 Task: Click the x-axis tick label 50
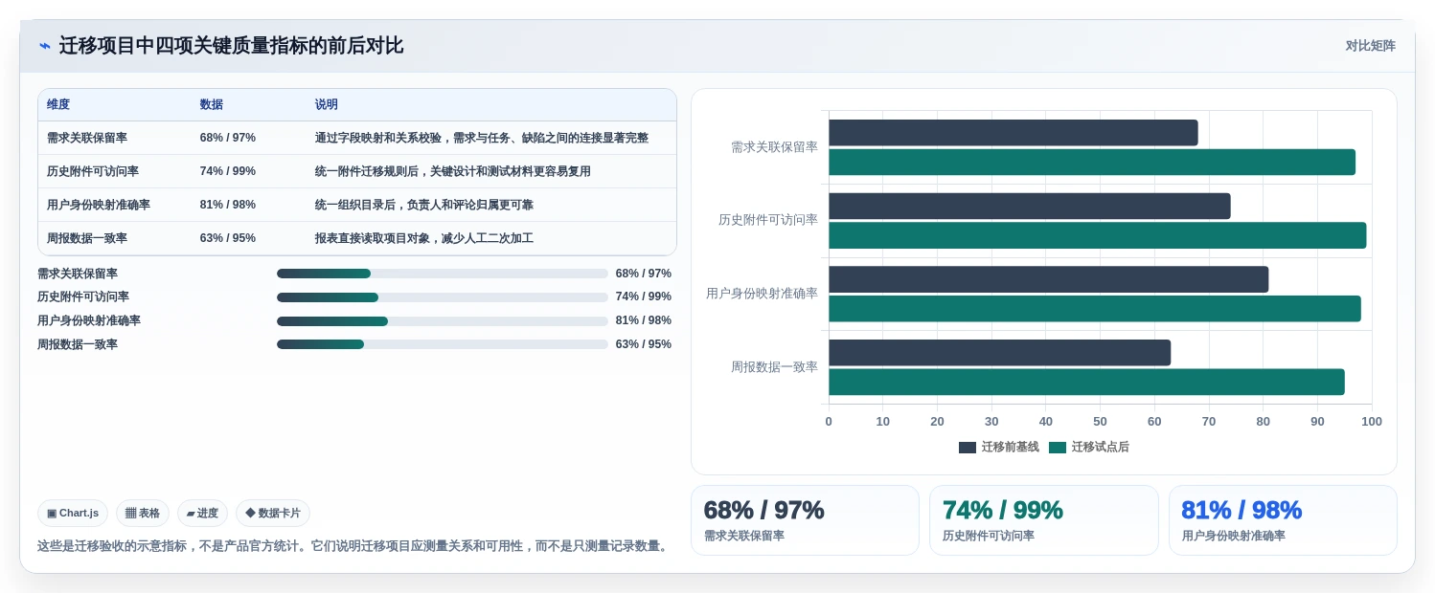[x=1100, y=422]
